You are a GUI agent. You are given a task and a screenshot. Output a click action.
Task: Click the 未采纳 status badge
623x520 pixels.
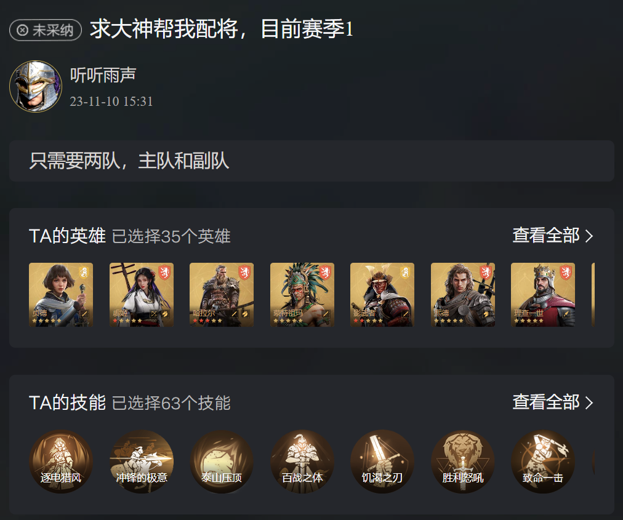pos(46,30)
